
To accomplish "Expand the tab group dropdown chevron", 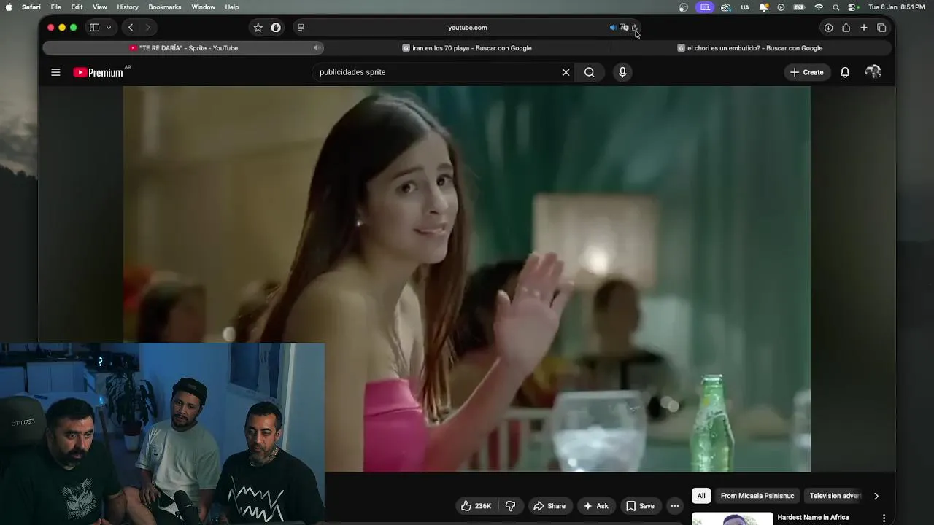I will pos(109,28).
